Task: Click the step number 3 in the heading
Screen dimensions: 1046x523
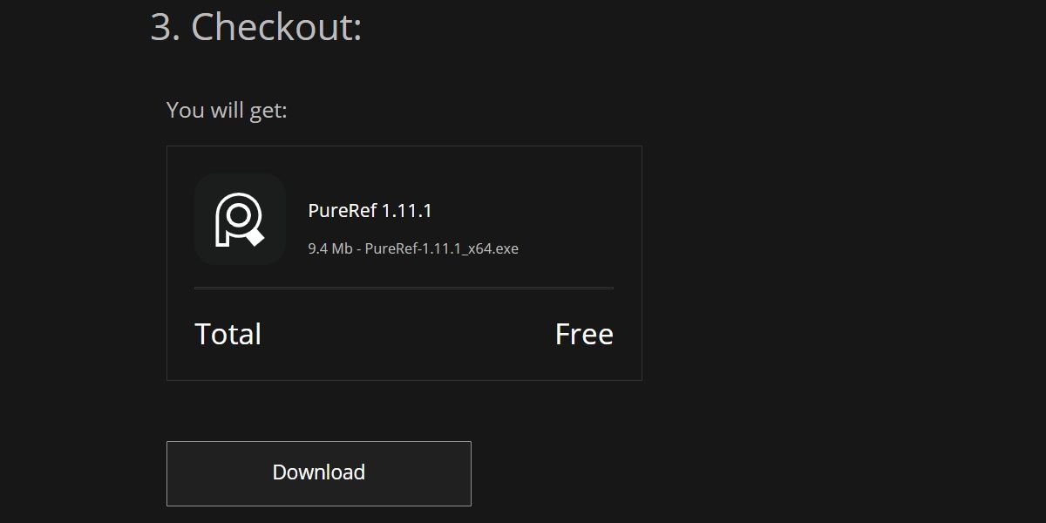Action: tap(163, 27)
